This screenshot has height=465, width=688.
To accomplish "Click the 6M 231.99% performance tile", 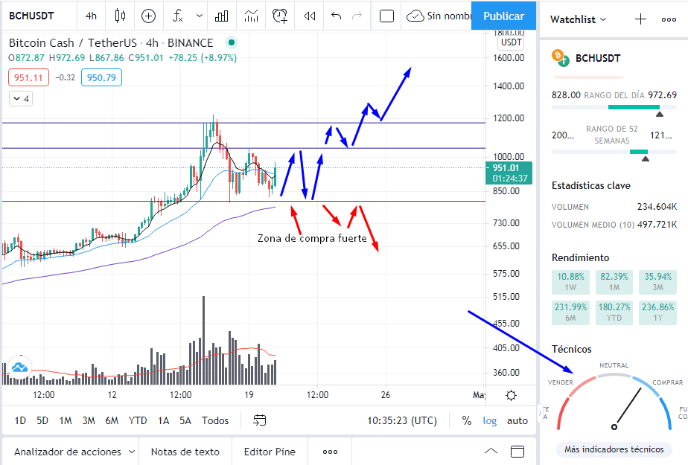I will pyautogui.click(x=570, y=312).
